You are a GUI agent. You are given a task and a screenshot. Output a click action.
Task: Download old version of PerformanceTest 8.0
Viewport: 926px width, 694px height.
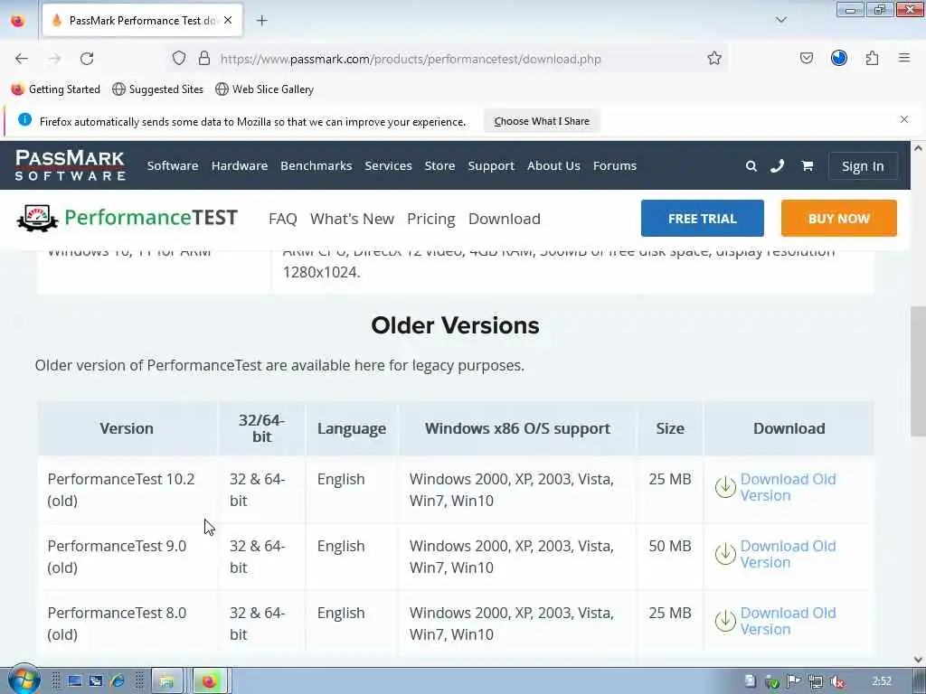[788, 621]
